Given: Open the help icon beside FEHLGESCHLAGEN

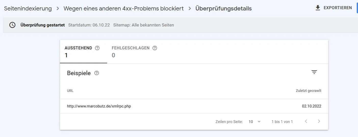Looking at the screenshot, I should [155, 48].
